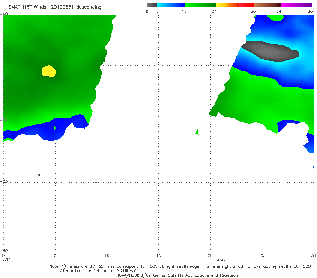Click the longitude axis label '10'
Image resolution: width=317 pixels, height=278 pixels.
107,255
